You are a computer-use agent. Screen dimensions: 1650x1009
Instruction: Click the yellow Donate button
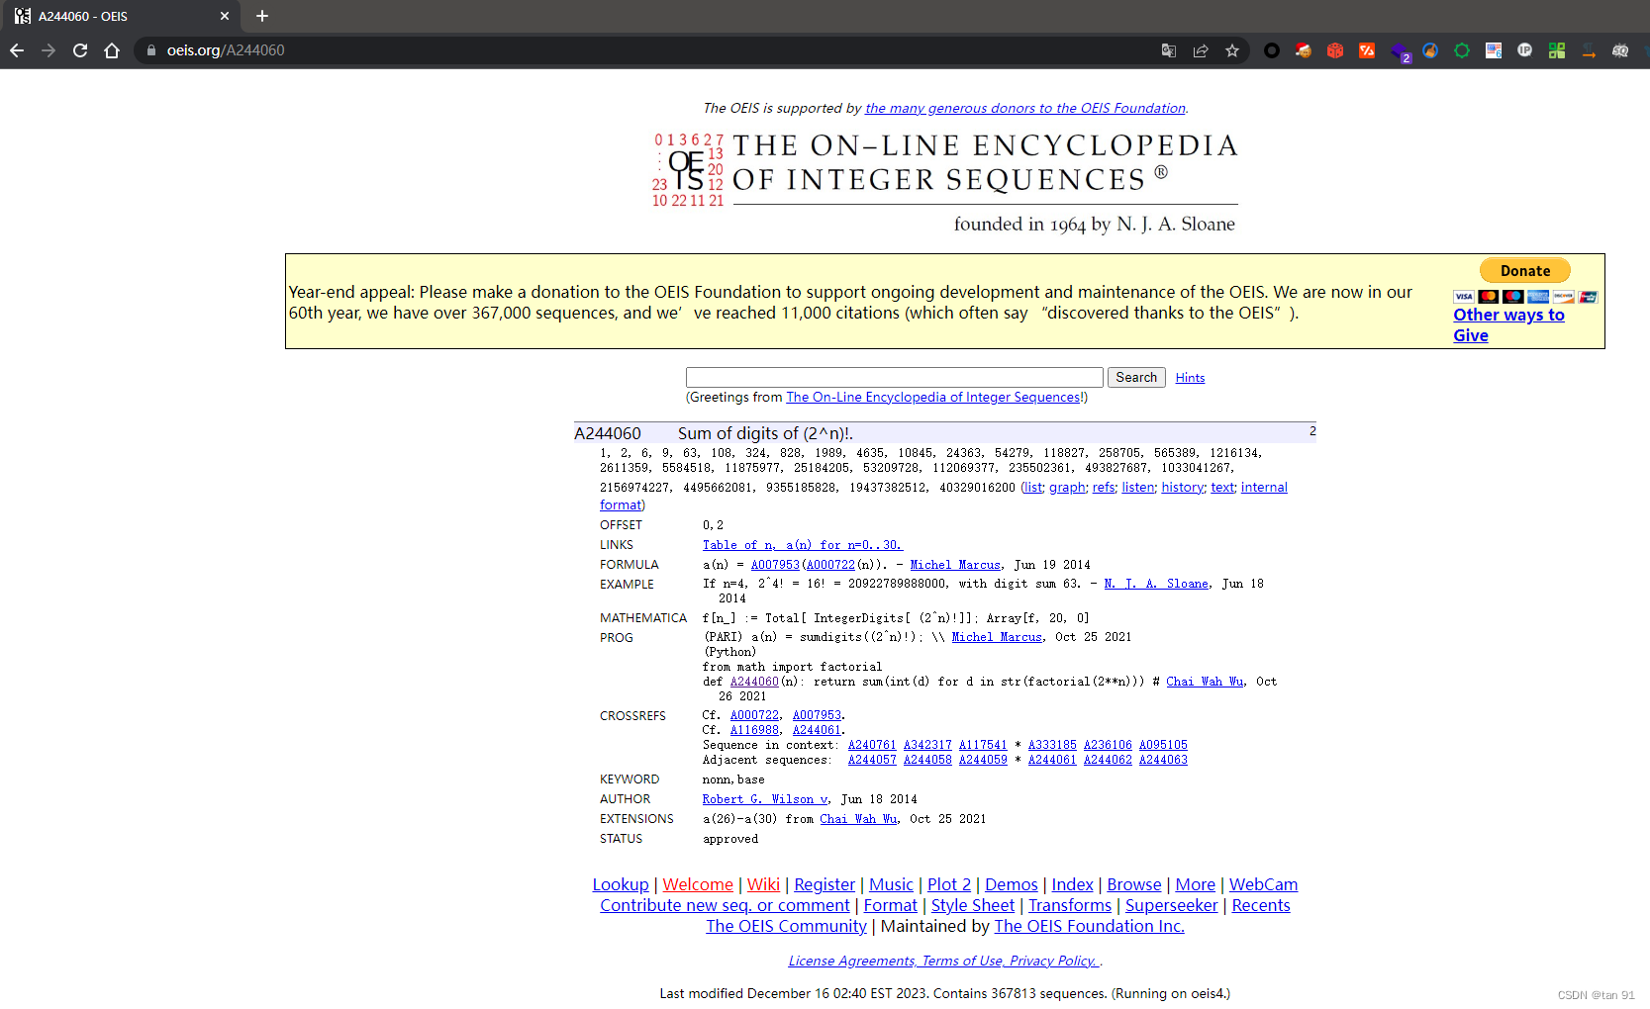(x=1524, y=271)
